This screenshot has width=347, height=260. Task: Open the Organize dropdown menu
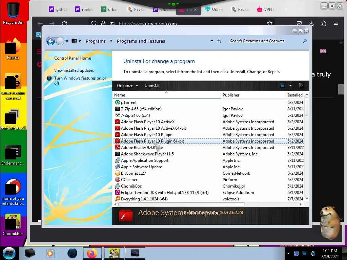[x=127, y=86]
